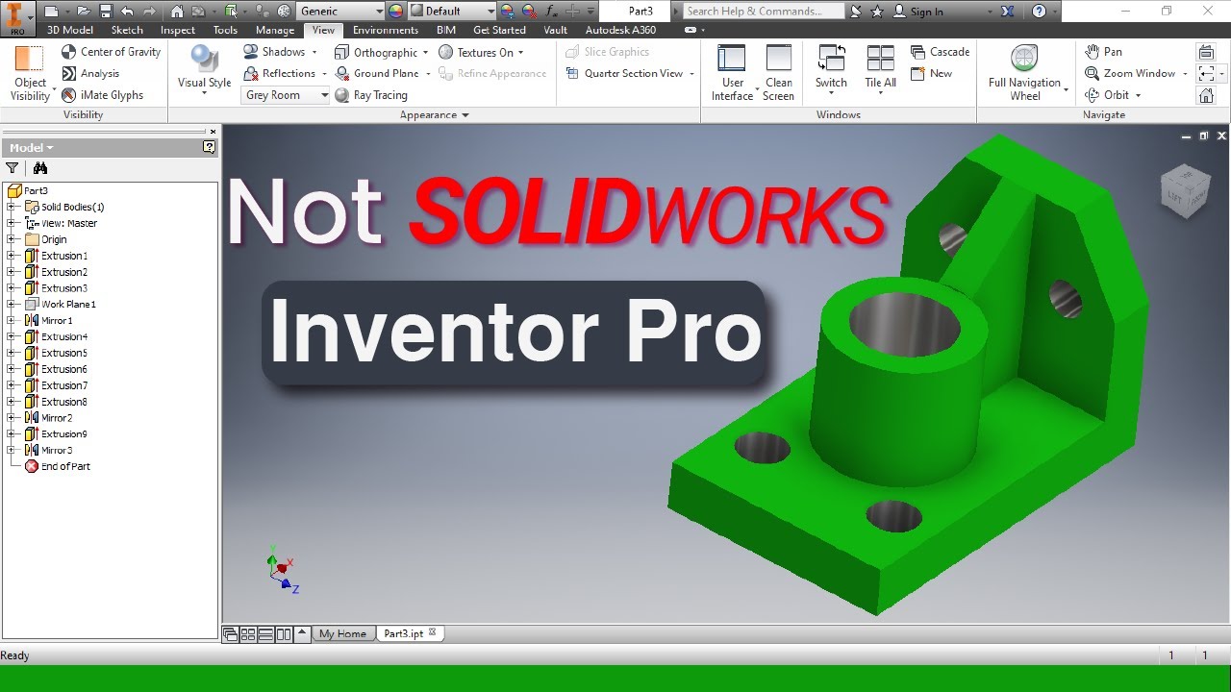1231x692 pixels.
Task: Open the Quarter Section View dropdown
Action: [x=630, y=73]
